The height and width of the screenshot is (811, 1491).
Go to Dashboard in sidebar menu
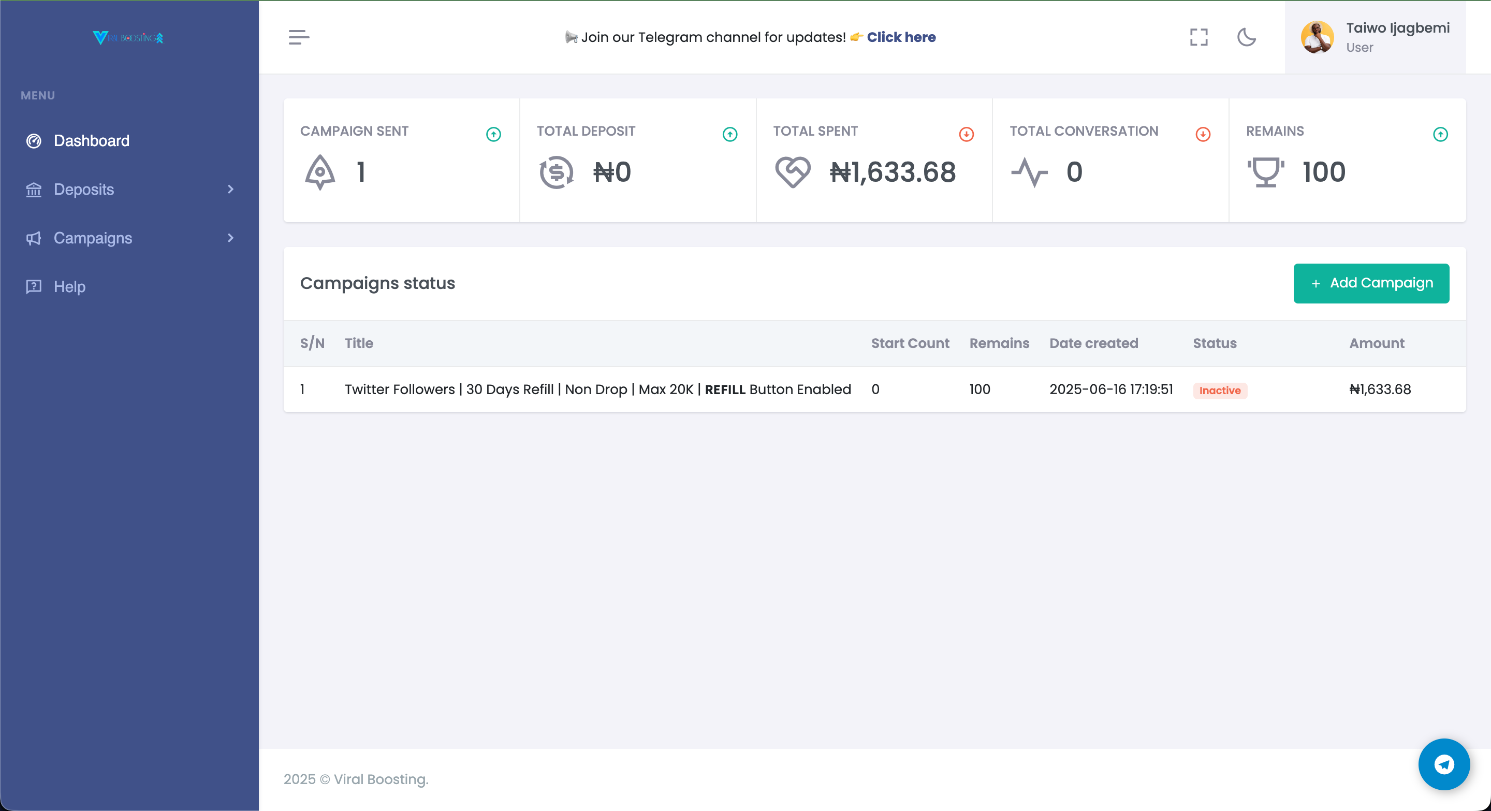tap(92, 141)
